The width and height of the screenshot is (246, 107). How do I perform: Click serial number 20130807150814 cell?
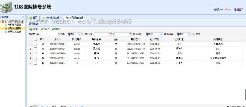pyautogui.click(x=57, y=63)
